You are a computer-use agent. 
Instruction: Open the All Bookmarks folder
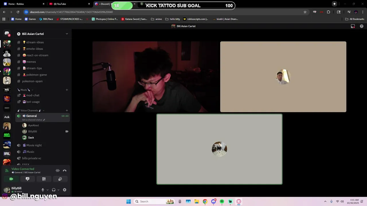(x=355, y=19)
